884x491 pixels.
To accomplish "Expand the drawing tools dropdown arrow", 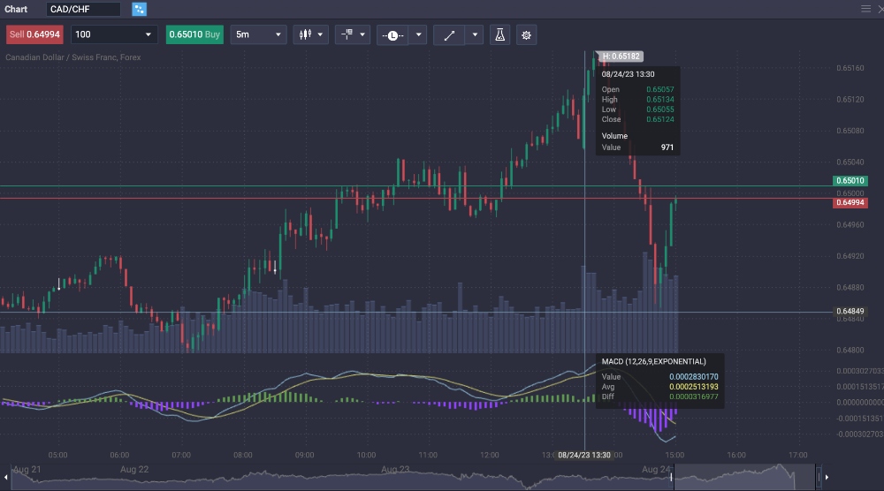I will [475, 35].
